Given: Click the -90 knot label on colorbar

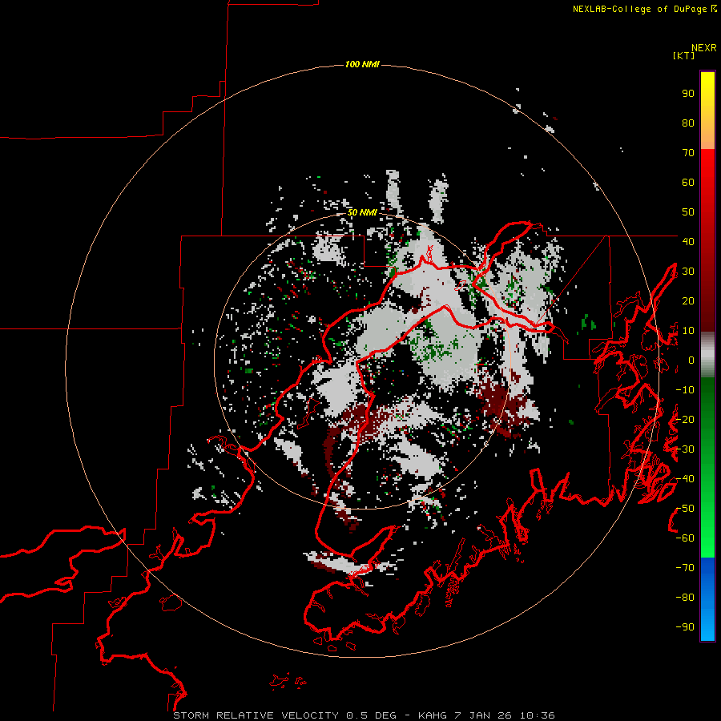Looking at the screenshot, I should tap(685, 627).
